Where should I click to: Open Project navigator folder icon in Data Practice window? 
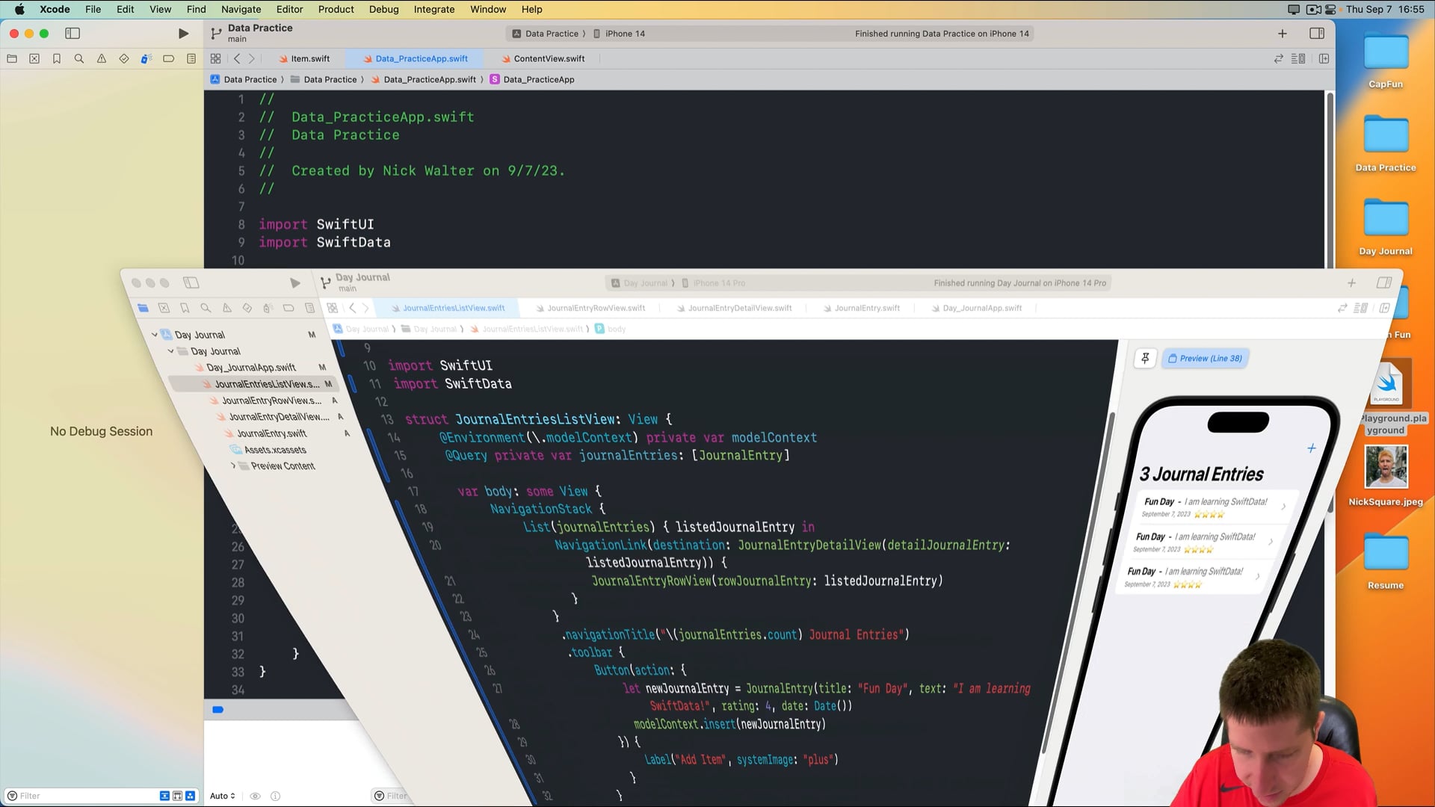pos(12,59)
